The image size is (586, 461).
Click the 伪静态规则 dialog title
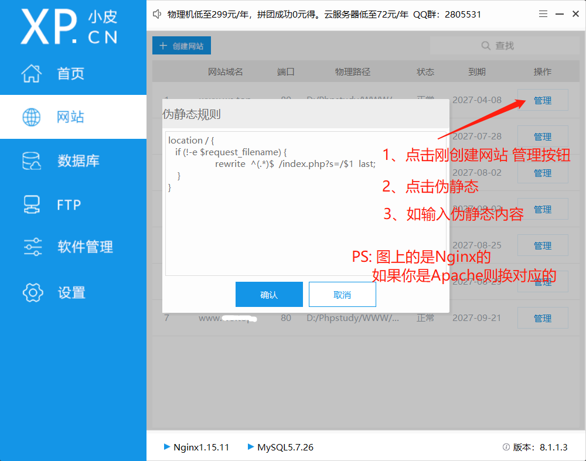pyautogui.click(x=192, y=114)
